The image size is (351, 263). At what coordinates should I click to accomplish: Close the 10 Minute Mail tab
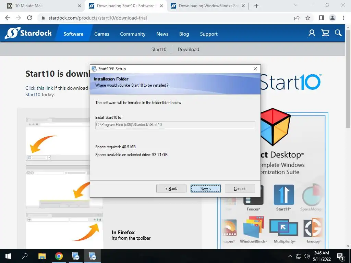click(x=80, y=6)
